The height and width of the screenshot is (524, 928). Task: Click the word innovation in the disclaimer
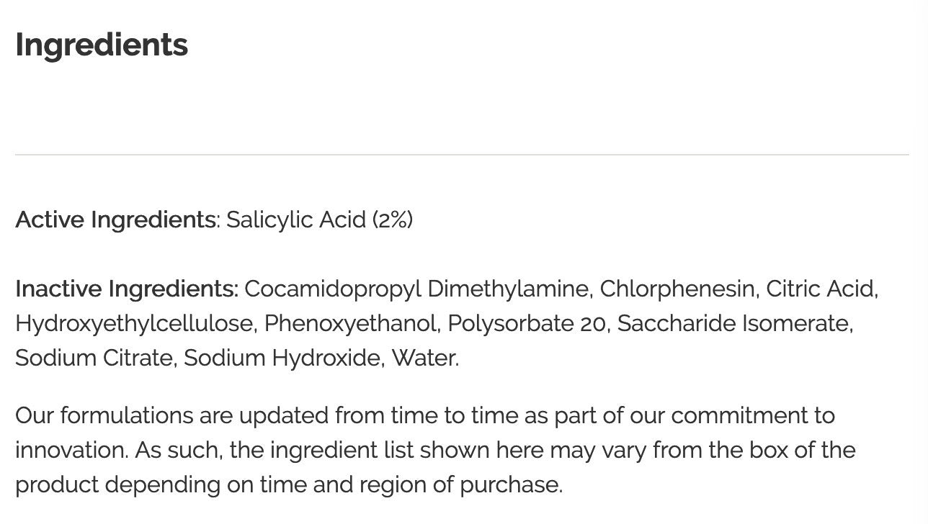click(70, 450)
